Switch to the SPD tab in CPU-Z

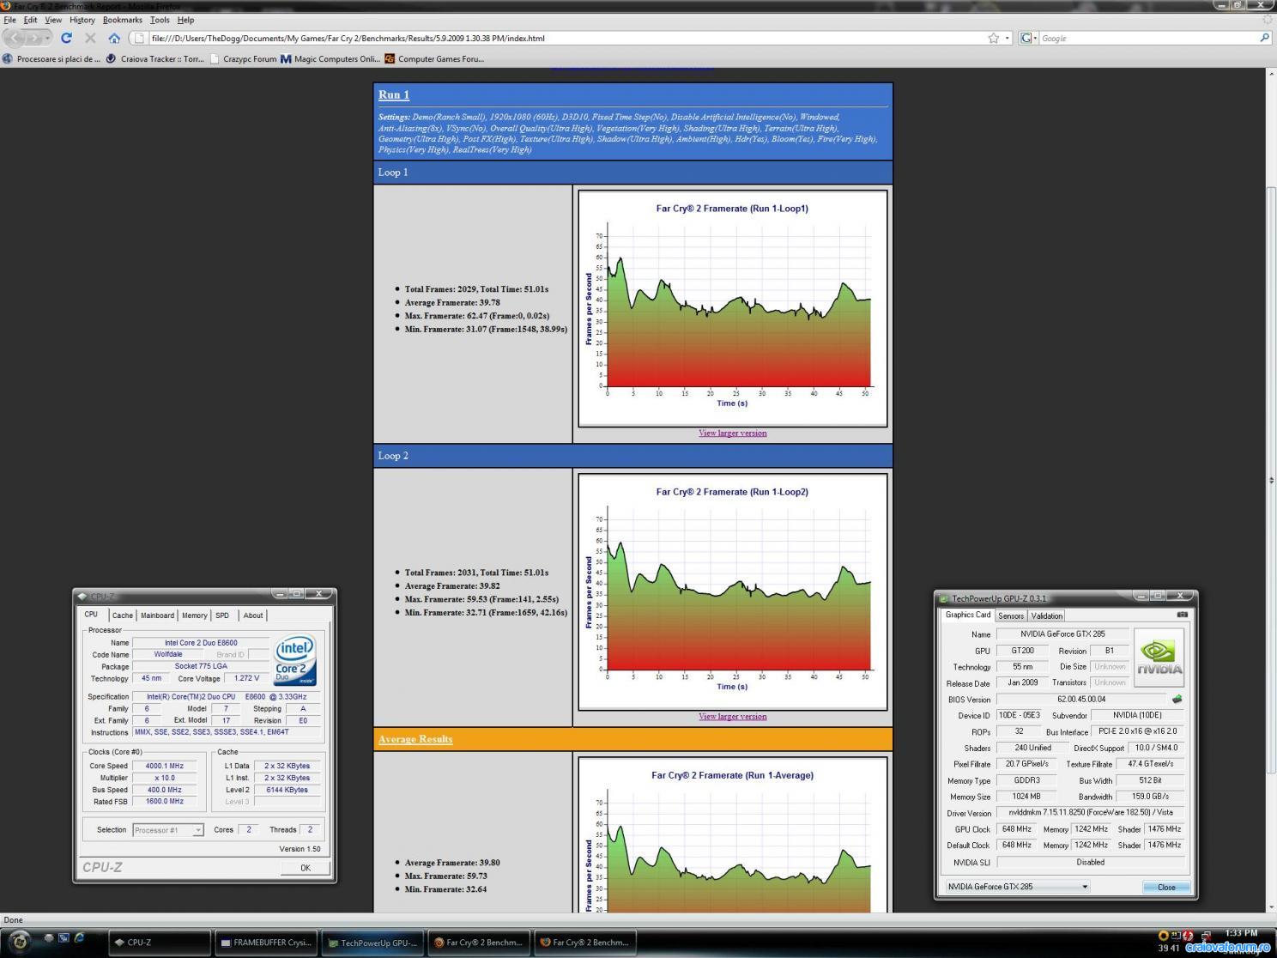[223, 615]
